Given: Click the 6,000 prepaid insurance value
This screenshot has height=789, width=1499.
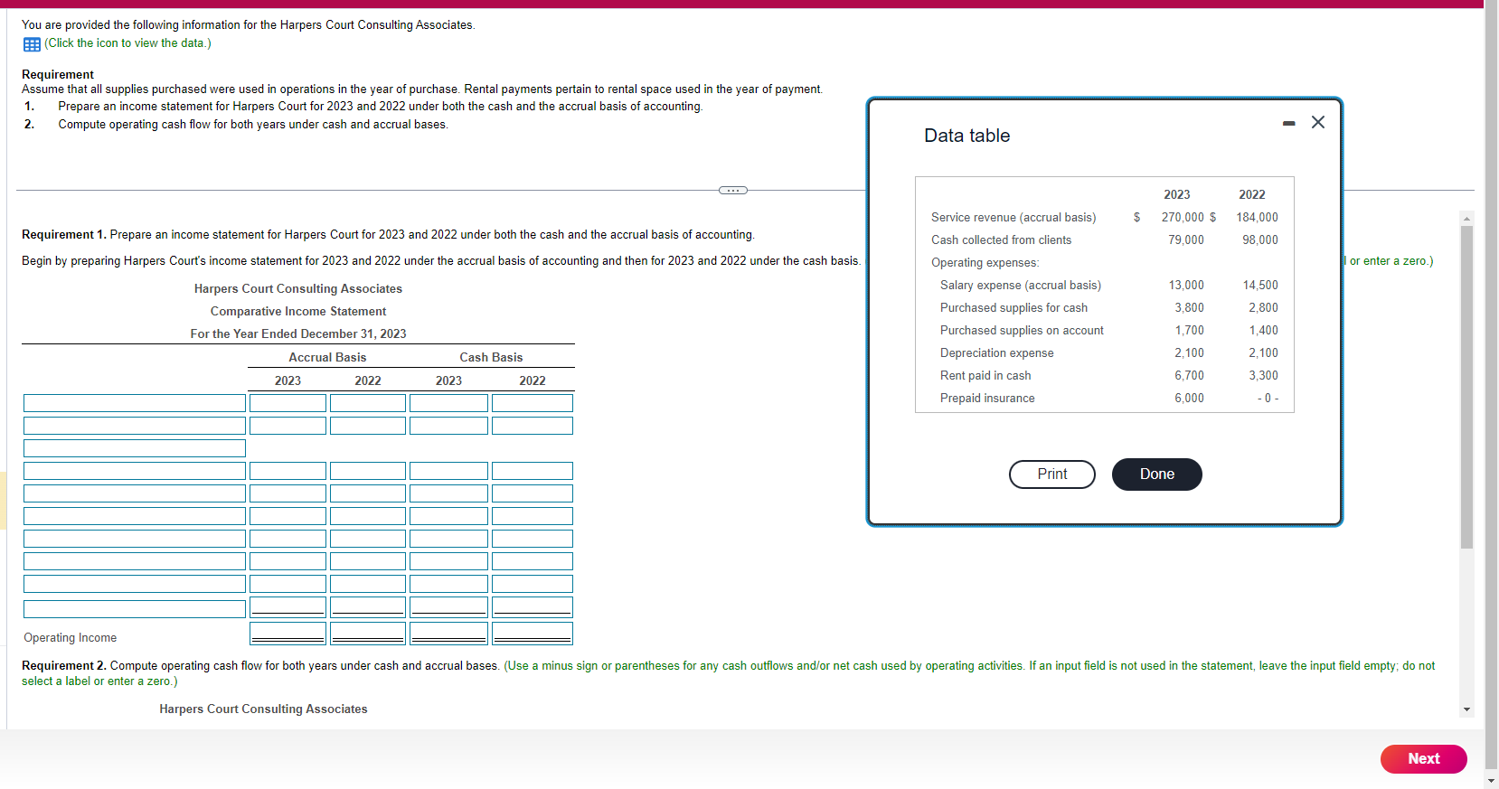Looking at the screenshot, I should [x=1189, y=399].
